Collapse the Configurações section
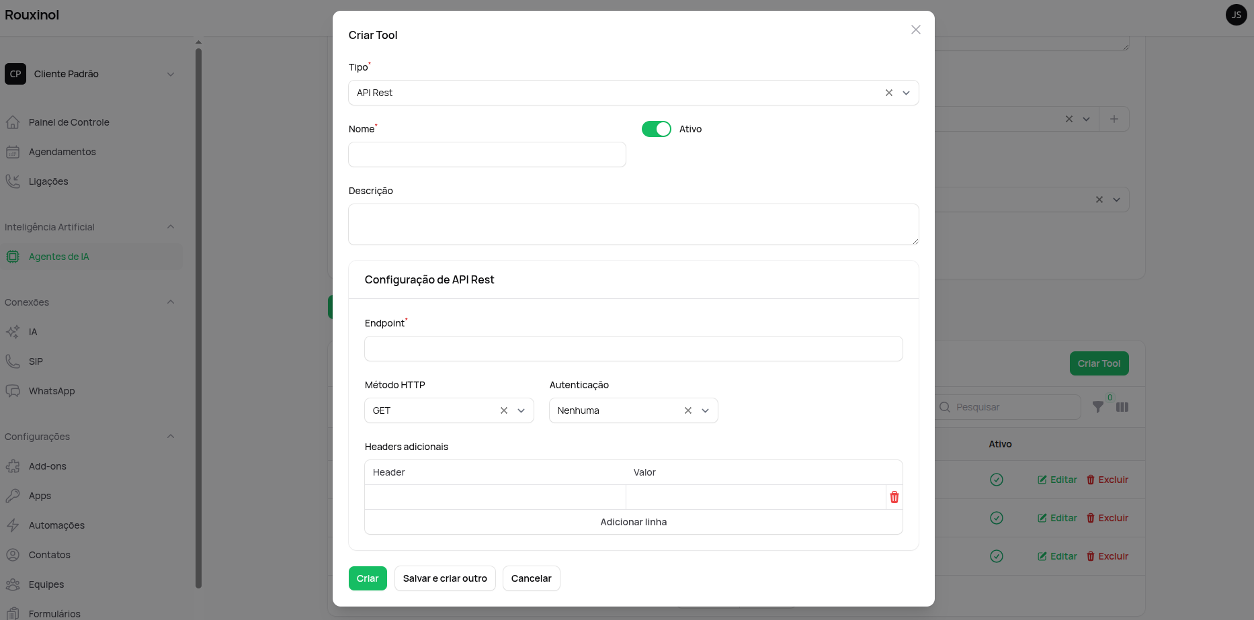The image size is (1254, 620). tap(171, 437)
